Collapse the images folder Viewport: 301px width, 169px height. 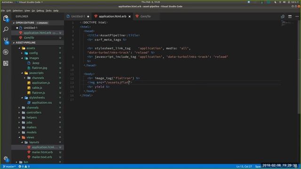point(34,58)
